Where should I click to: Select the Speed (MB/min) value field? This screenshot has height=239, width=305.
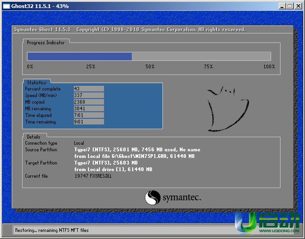88,95
